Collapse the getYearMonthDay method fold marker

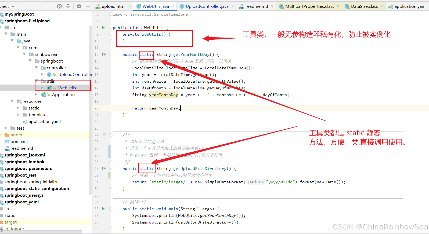point(111,54)
